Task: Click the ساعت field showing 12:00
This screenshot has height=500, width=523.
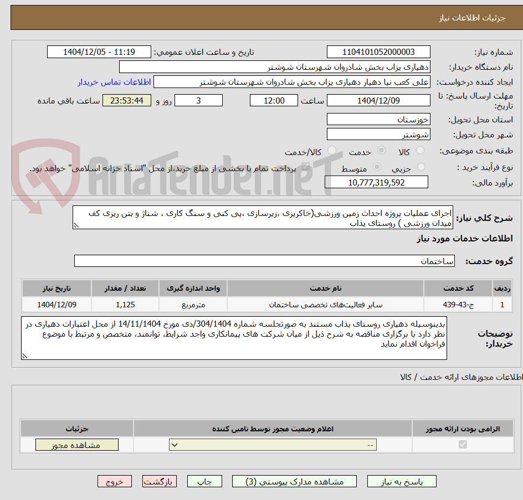Action: (x=274, y=100)
